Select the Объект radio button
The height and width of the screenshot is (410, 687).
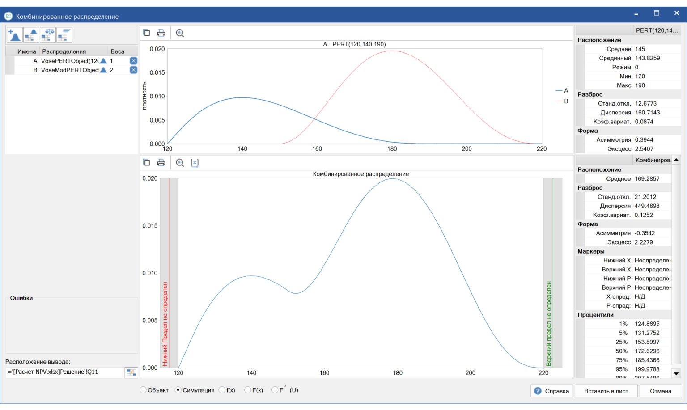pyautogui.click(x=143, y=390)
